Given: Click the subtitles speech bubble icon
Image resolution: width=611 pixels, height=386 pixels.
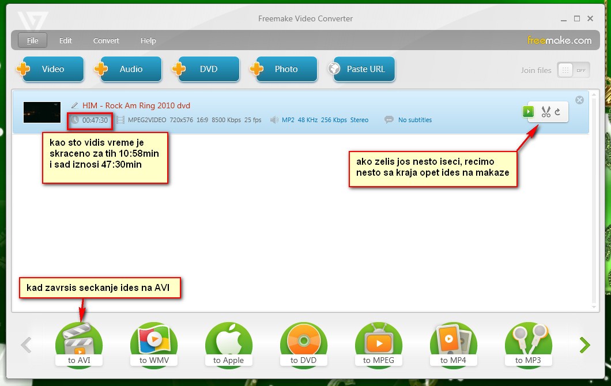Looking at the screenshot, I should (x=389, y=120).
